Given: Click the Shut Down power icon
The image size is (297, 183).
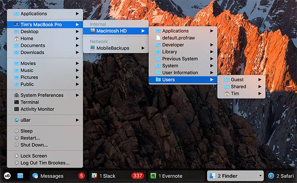Looking at the screenshot, I should click(x=16, y=145).
